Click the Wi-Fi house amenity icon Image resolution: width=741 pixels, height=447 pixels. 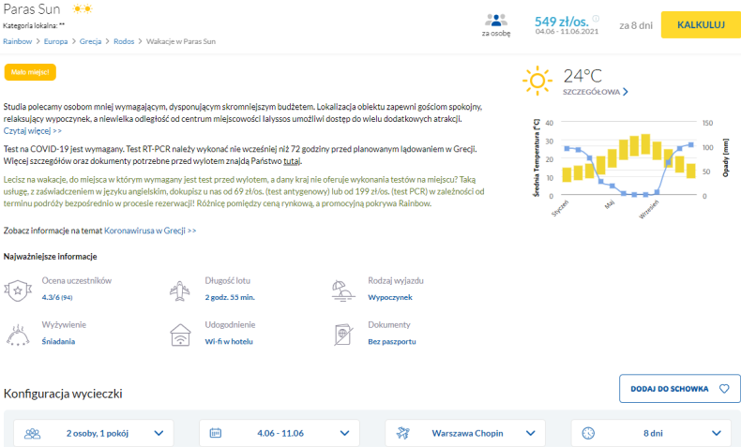180,335
